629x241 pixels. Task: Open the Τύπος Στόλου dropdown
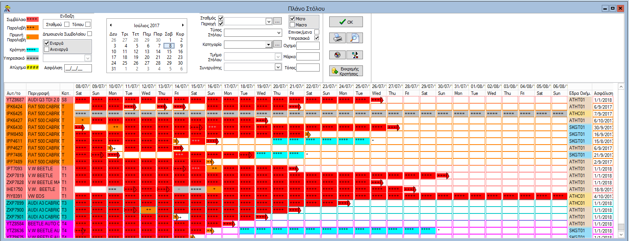(x=279, y=33)
